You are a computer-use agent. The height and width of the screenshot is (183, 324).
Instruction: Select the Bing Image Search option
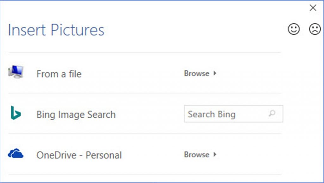pyautogui.click(x=76, y=114)
